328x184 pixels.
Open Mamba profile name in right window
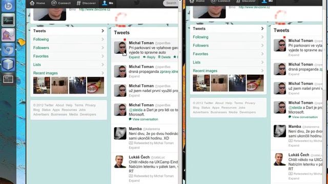click(295, 126)
